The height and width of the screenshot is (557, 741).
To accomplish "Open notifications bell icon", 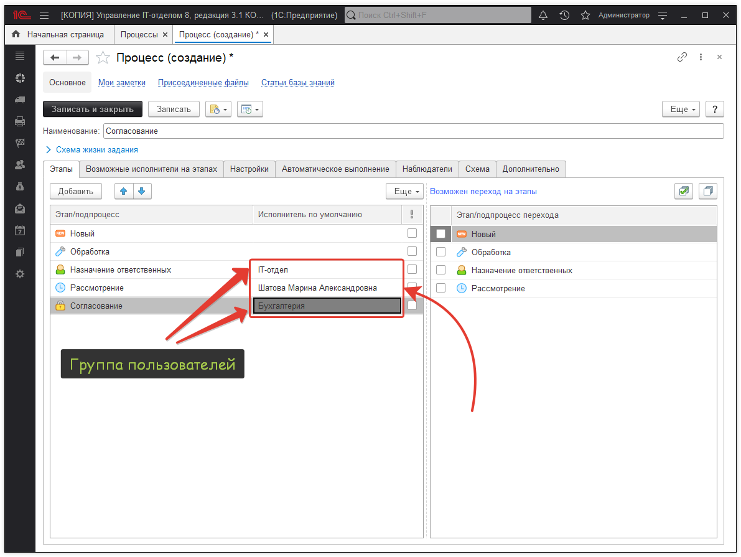I will pos(543,15).
